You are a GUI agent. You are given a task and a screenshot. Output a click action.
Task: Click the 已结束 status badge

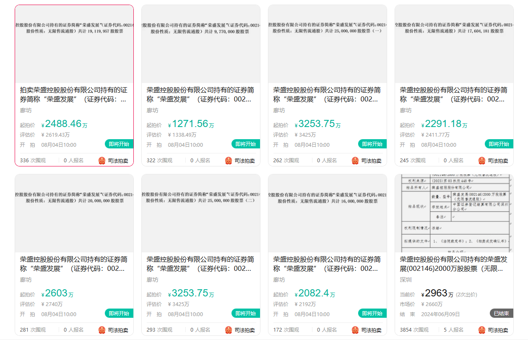[502, 313]
